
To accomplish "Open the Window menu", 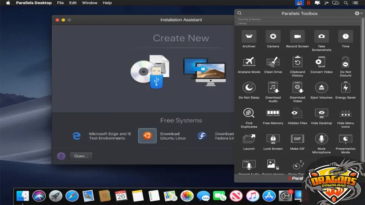I will [89, 3].
